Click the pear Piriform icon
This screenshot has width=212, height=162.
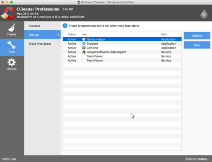pos(204,13)
